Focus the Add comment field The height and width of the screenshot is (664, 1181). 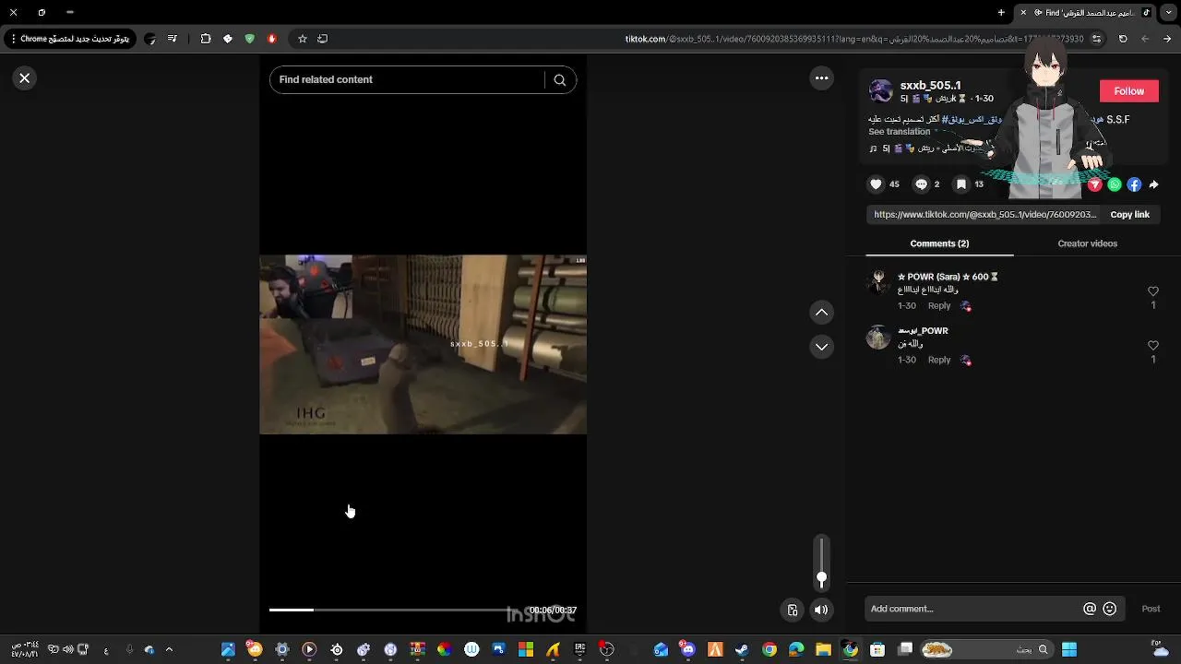(973, 609)
